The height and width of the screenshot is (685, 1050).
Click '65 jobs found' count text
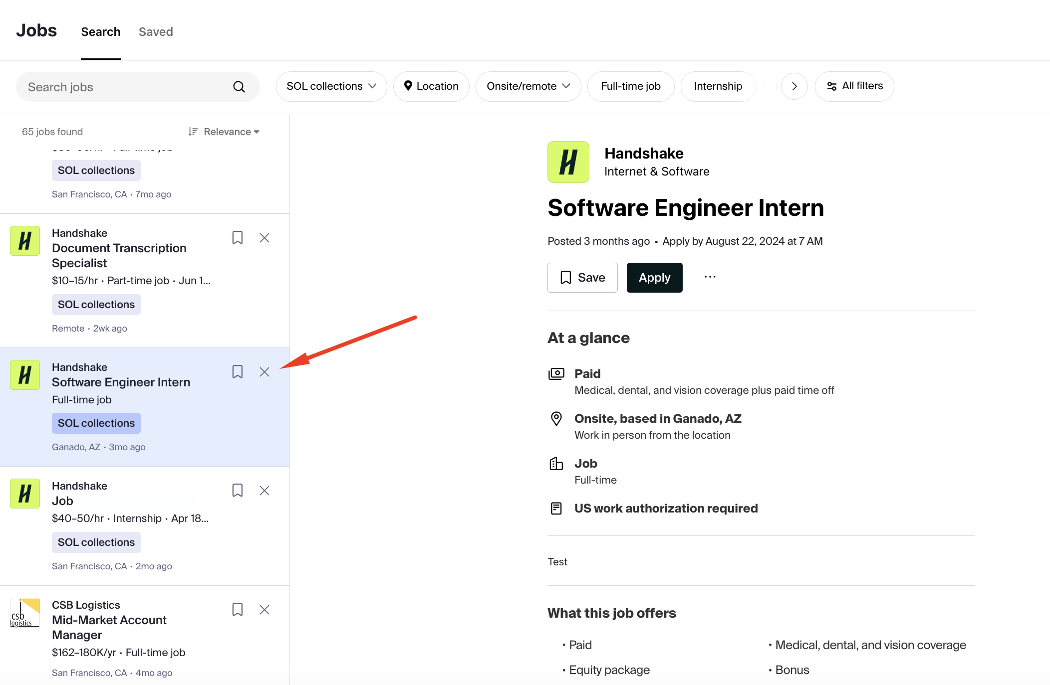click(x=52, y=132)
